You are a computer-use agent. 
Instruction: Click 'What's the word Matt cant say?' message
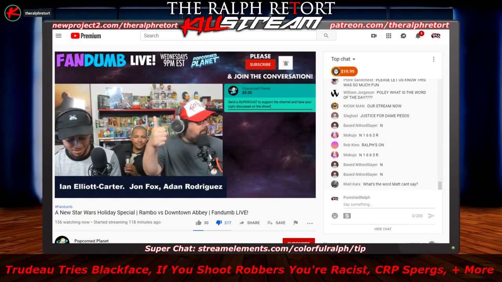tap(390, 184)
